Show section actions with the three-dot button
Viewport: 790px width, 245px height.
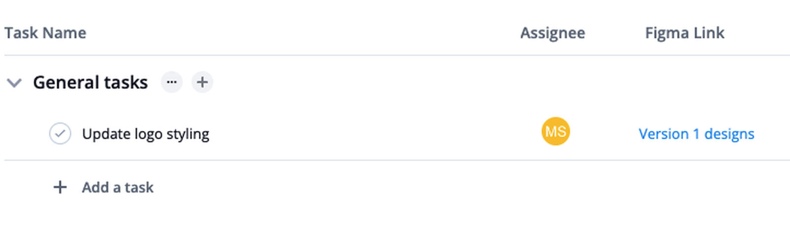coord(172,82)
